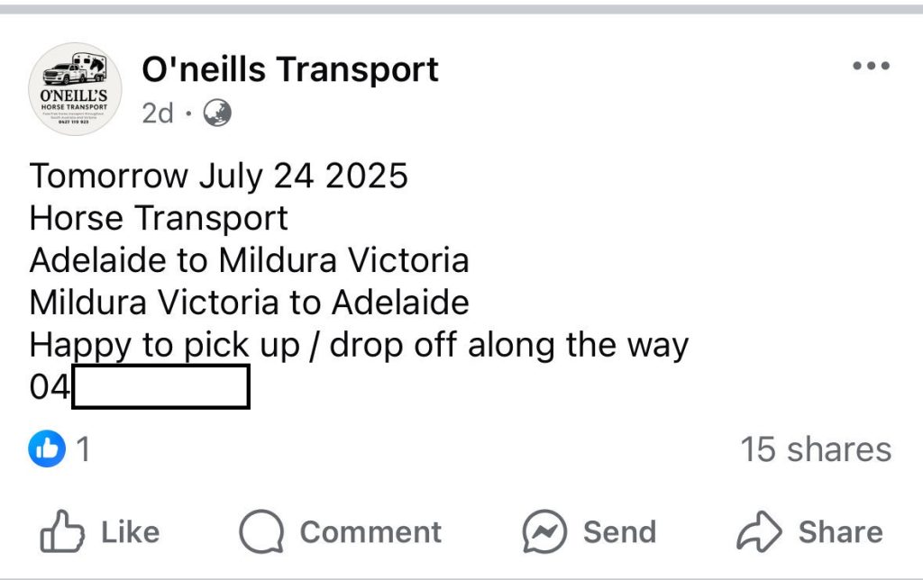The width and height of the screenshot is (923, 580).
Task: Click the Messenger Send icon
Action: [x=544, y=532]
